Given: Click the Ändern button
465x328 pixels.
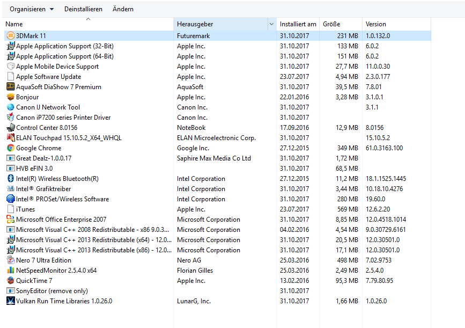Looking at the screenshot, I should point(123,9).
